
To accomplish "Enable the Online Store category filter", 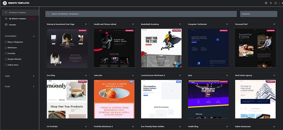I will click(x=6, y=65).
